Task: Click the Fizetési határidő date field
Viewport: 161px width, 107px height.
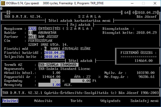Action: (54, 53)
